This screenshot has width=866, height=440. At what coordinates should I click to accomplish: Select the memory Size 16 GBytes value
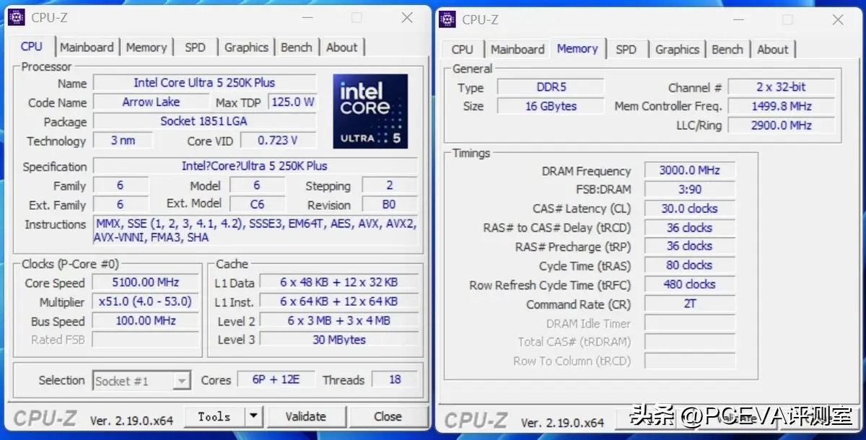[551, 106]
